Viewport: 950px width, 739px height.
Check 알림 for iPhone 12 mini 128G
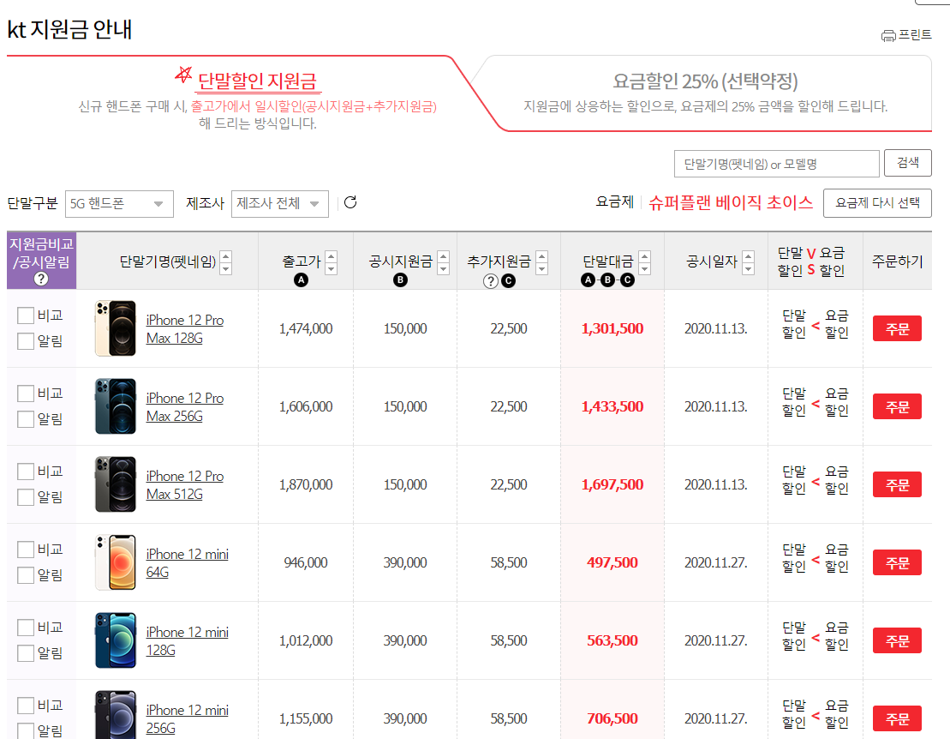[x=26, y=653]
